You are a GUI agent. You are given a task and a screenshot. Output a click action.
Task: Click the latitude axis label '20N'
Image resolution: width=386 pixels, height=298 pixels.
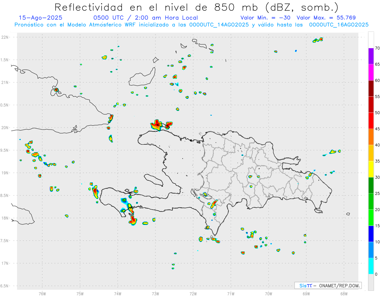click(5, 128)
